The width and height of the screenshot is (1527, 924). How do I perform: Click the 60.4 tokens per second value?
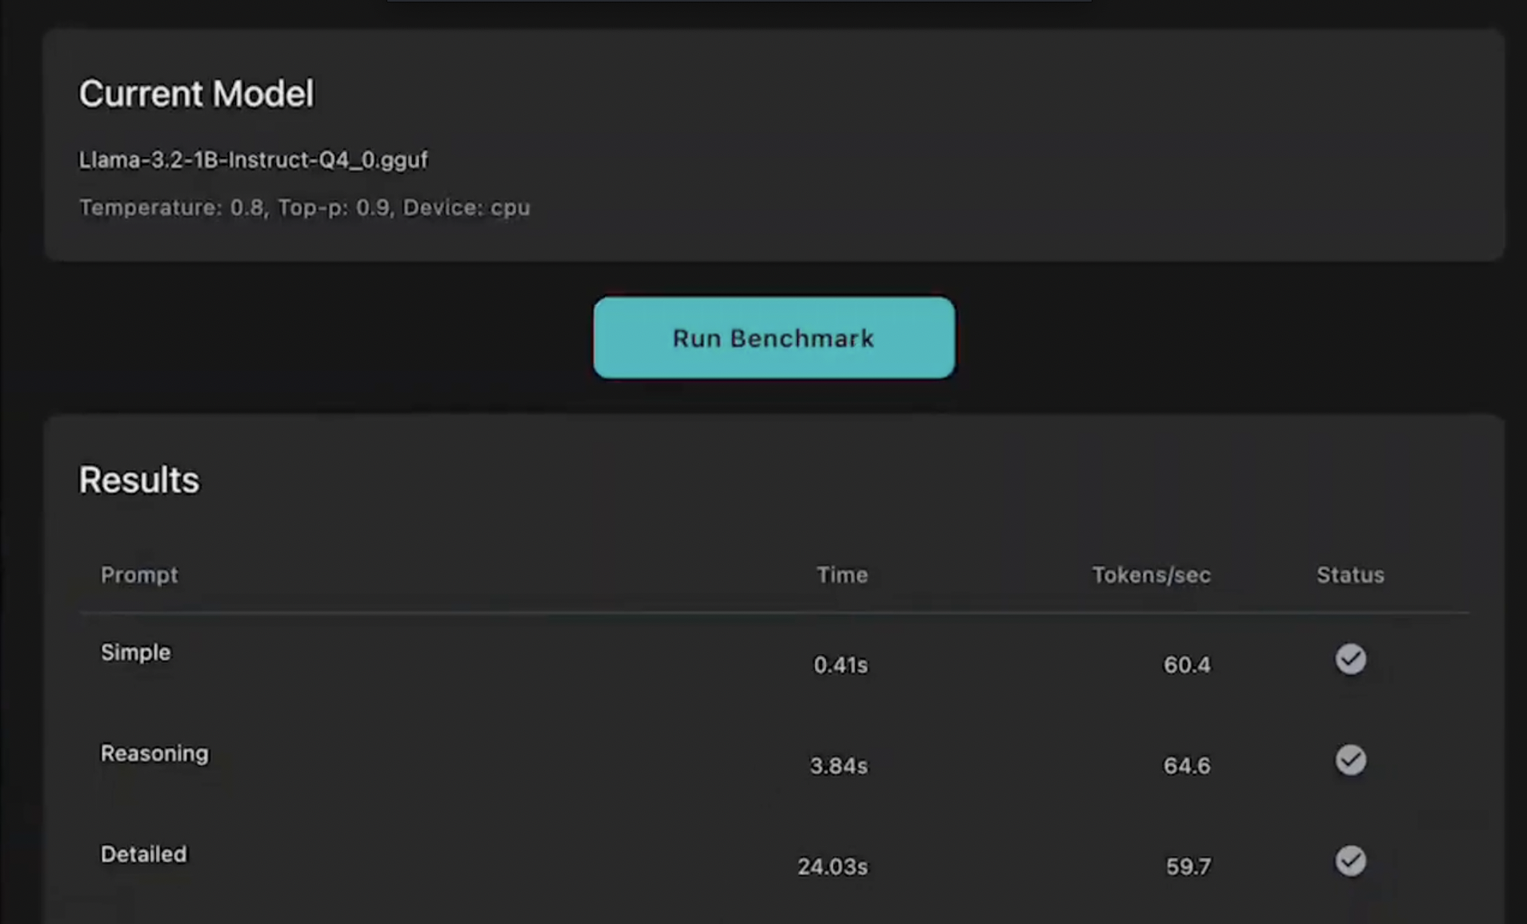[x=1187, y=665]
